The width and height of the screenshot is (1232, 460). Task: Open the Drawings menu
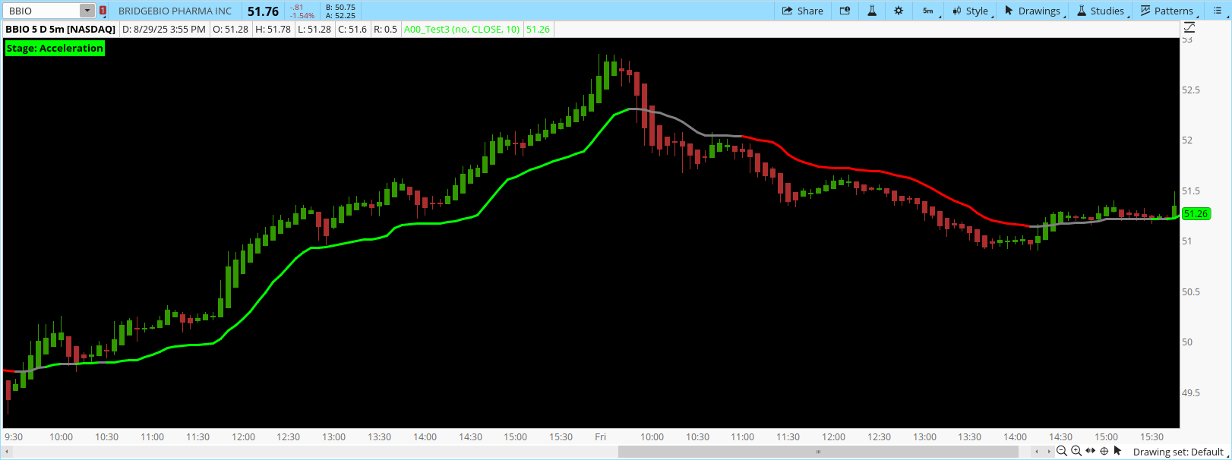point(1034,11)
